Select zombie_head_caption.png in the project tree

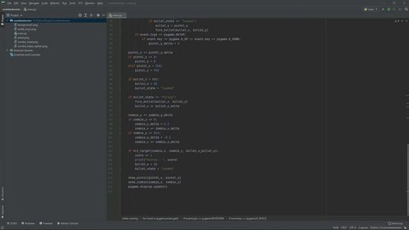click(x=33, y=47)
